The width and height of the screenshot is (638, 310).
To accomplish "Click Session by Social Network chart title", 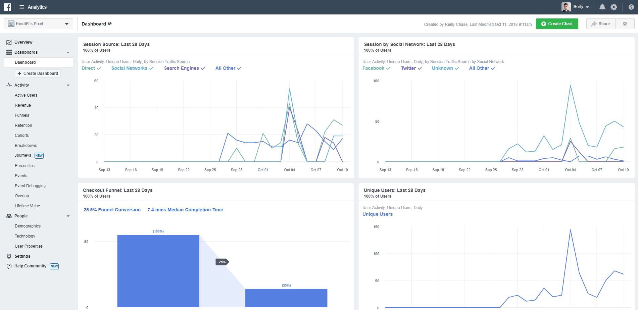I will coord(409,44).
